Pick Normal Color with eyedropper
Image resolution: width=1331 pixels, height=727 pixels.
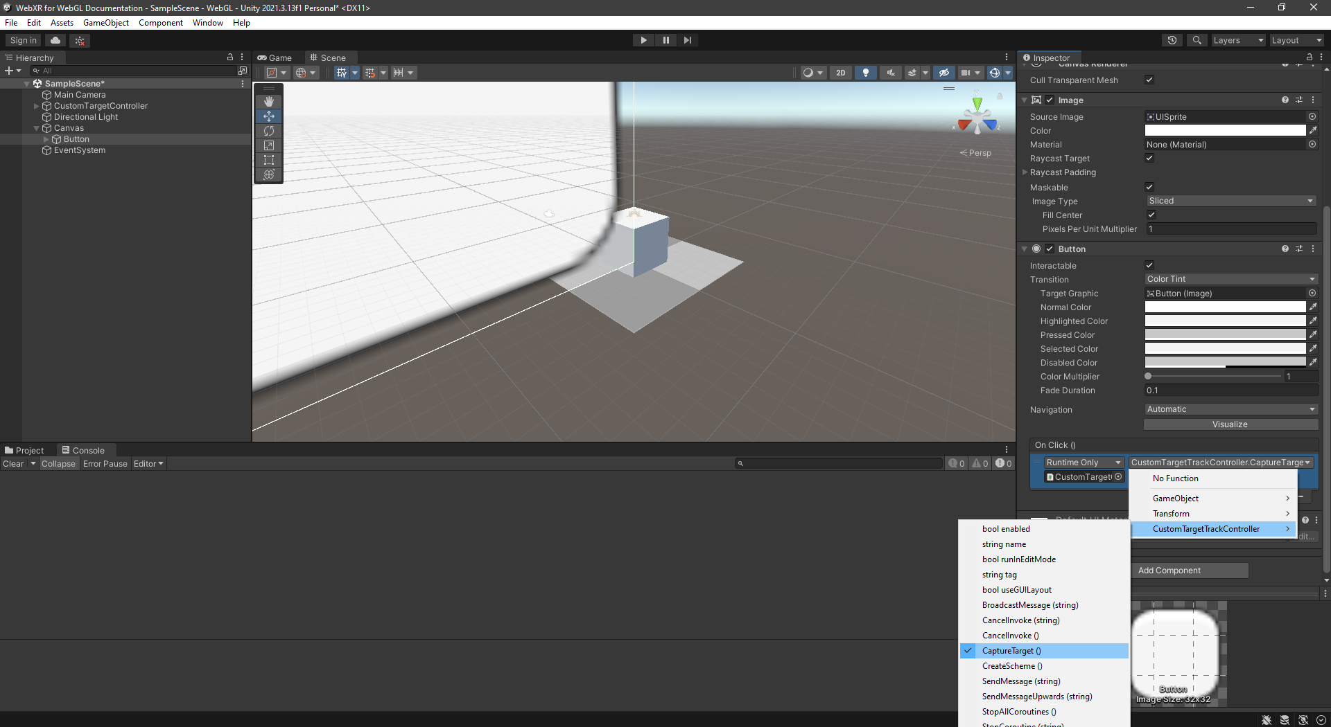tap(1313, 307)
